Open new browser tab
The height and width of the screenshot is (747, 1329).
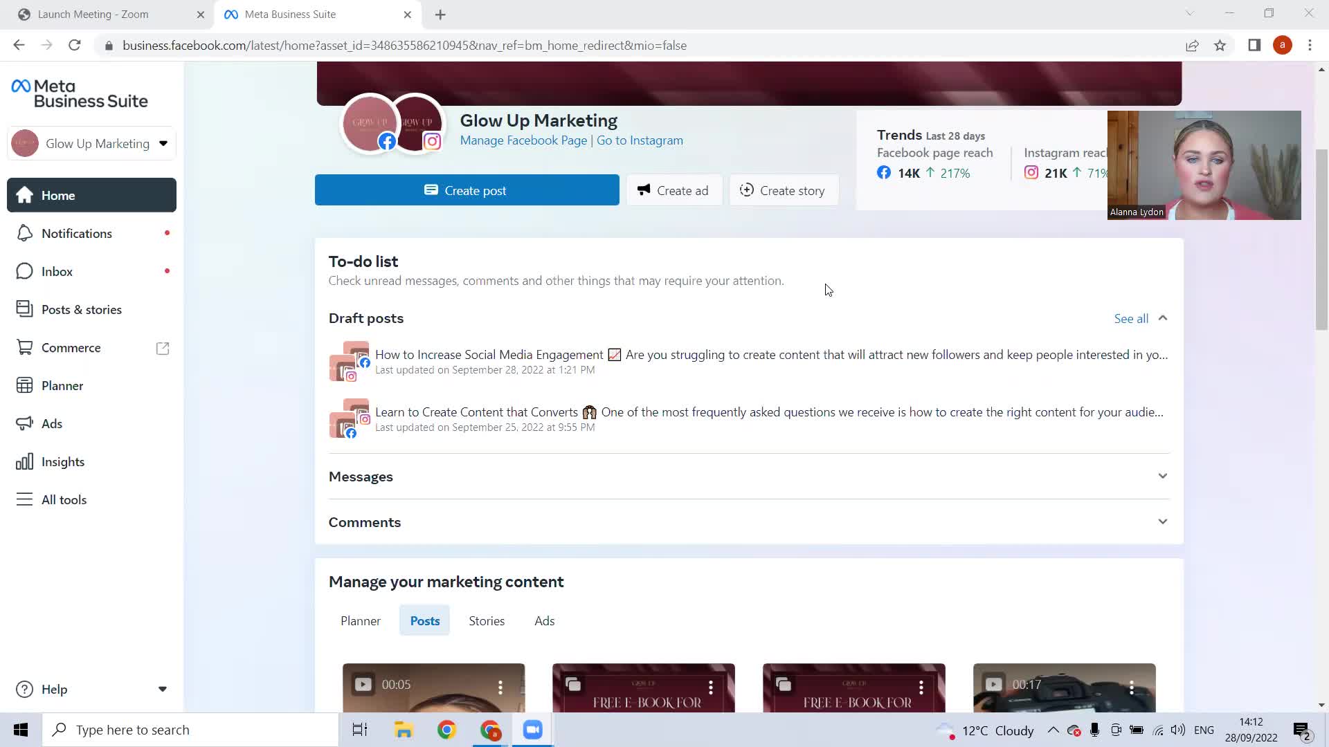tap(440, 15)
